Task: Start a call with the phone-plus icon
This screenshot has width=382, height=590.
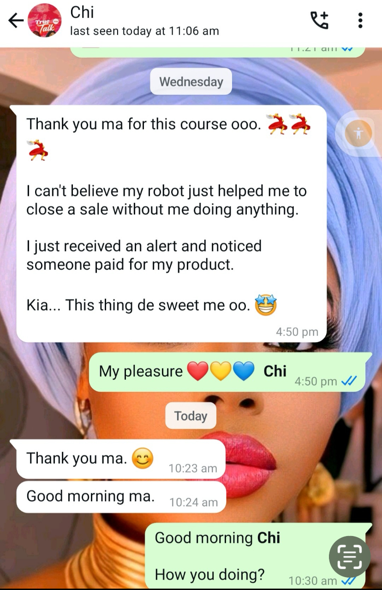Action: click(319, 20)
